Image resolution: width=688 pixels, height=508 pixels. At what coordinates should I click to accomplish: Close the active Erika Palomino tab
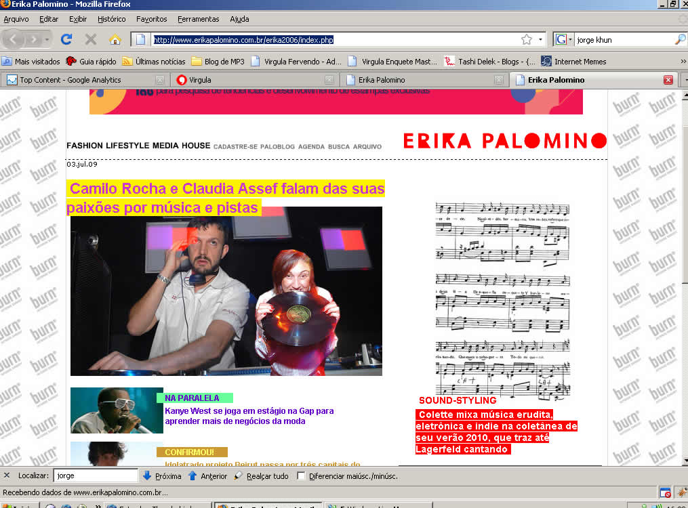pyautogui.click(x=668, y=80)
